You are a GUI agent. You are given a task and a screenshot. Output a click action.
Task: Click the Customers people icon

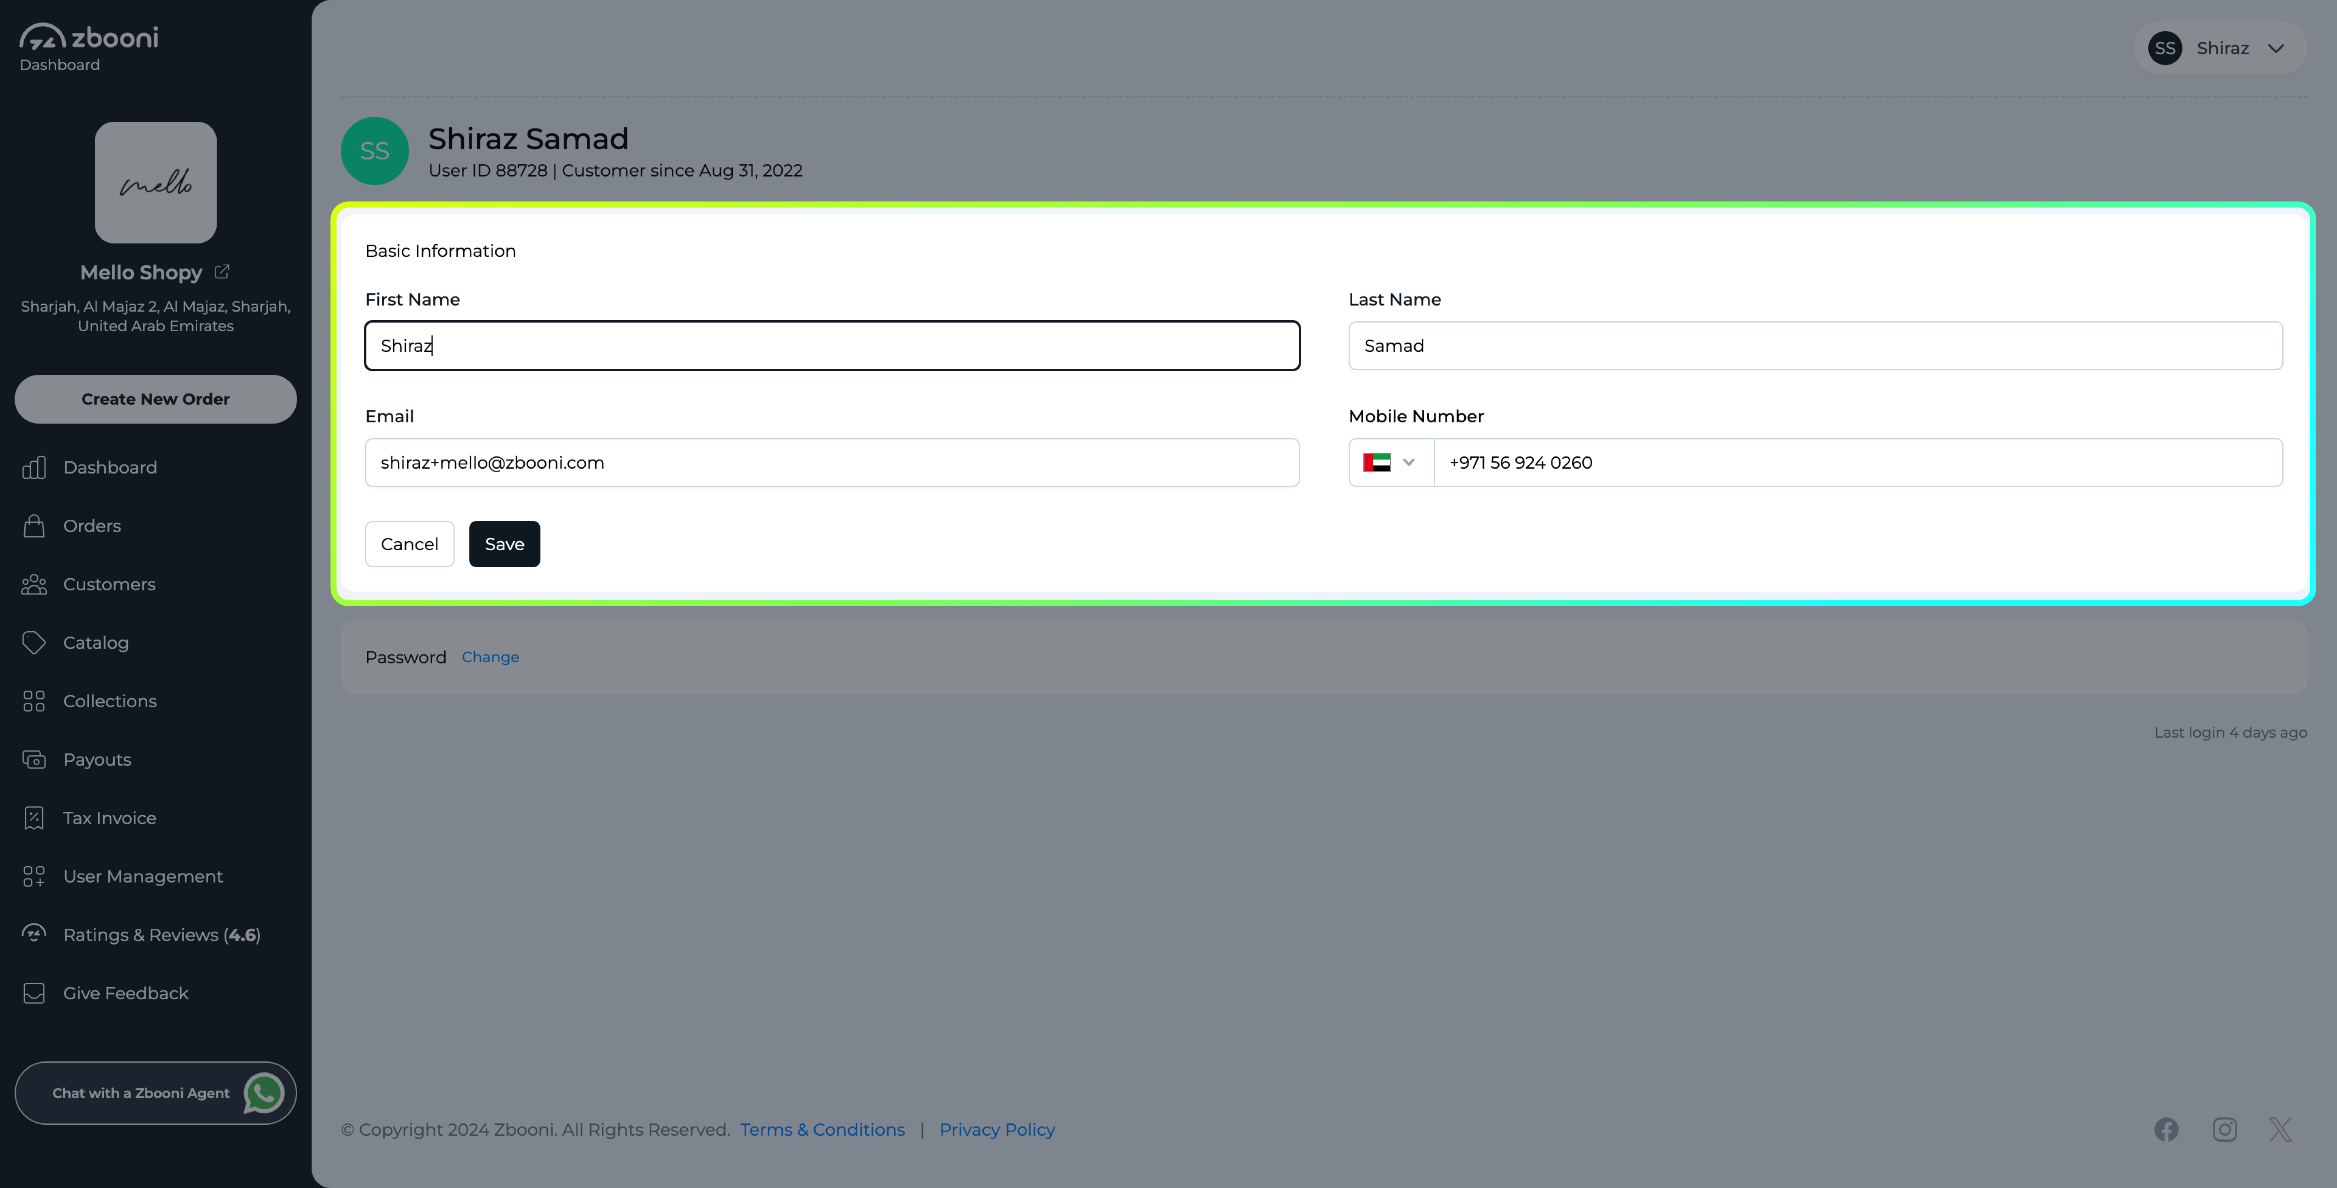click(34, 585)
